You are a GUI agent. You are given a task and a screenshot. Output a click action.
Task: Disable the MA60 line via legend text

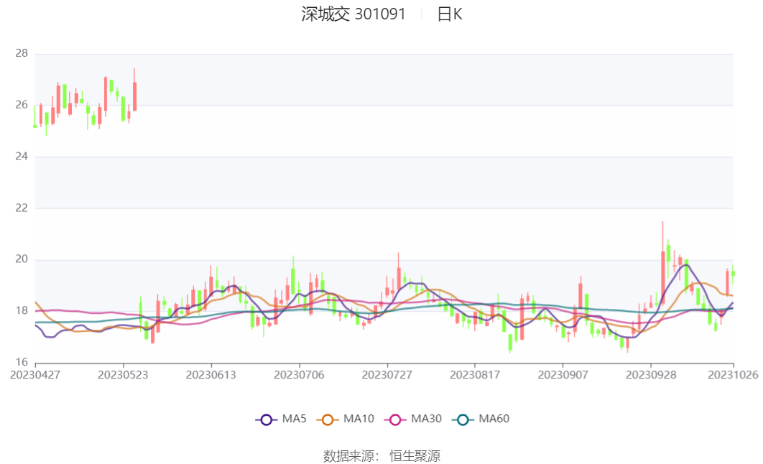[494, 419]
